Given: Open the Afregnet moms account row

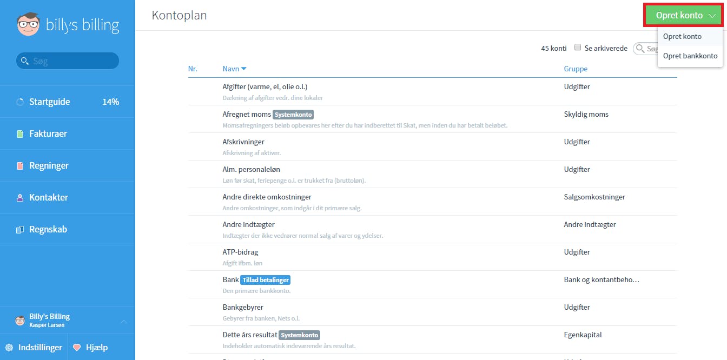Looking at the screenshot, I should [433, 119].
